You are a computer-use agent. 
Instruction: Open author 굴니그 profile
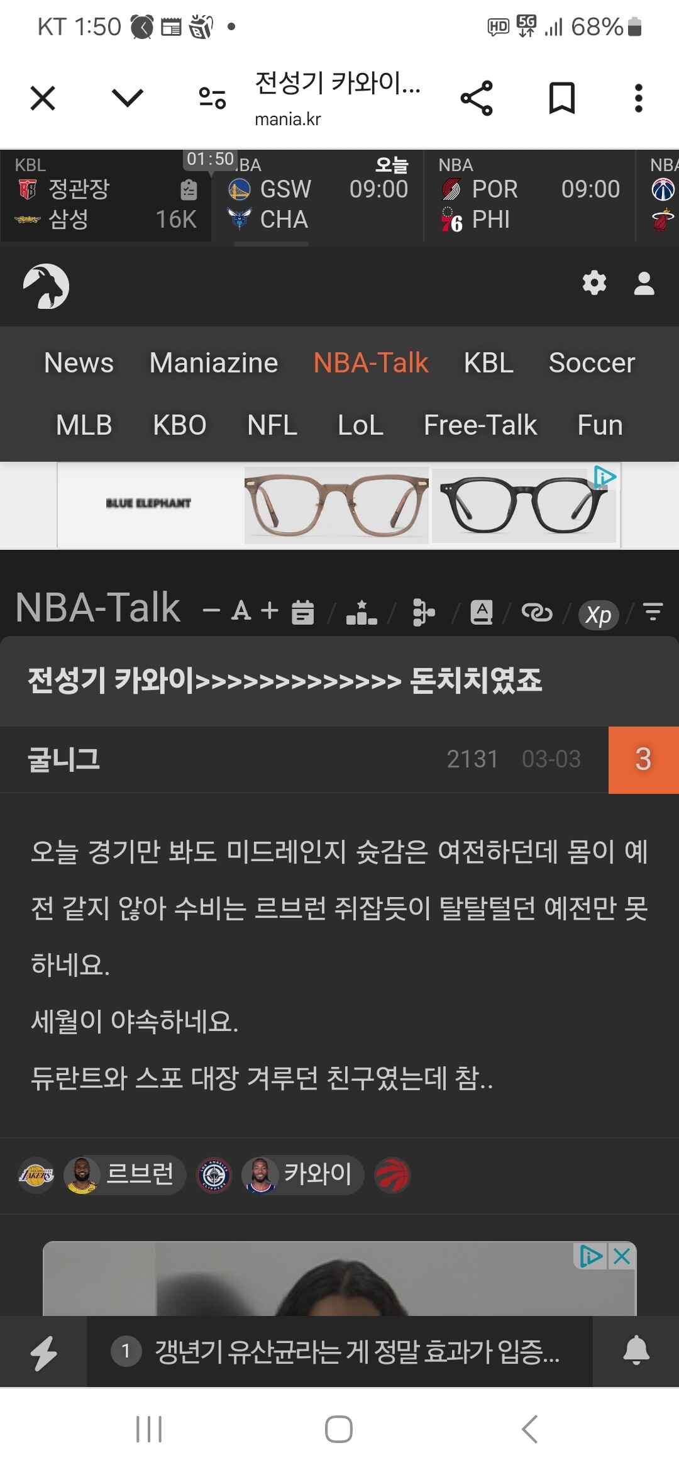coord(63,759)
